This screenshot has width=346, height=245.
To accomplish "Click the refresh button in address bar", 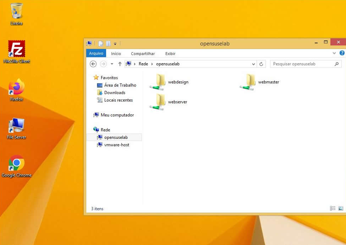I will click(261, 64).
